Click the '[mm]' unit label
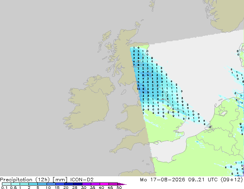This screenshot has height=189, width=244. tap(60, 180)
